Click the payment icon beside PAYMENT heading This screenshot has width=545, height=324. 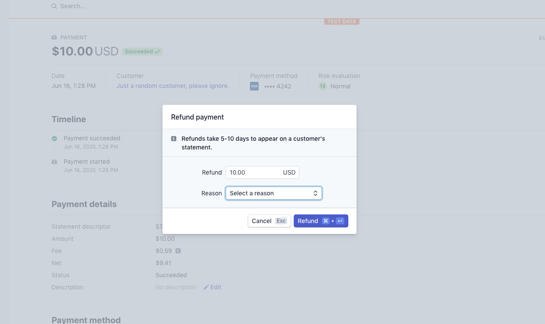(54, 38)
